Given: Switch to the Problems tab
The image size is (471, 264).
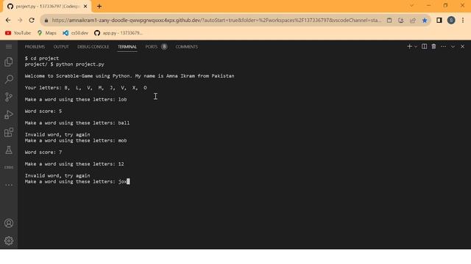Looking at the screenshot, I should click(x=35, y=47).
